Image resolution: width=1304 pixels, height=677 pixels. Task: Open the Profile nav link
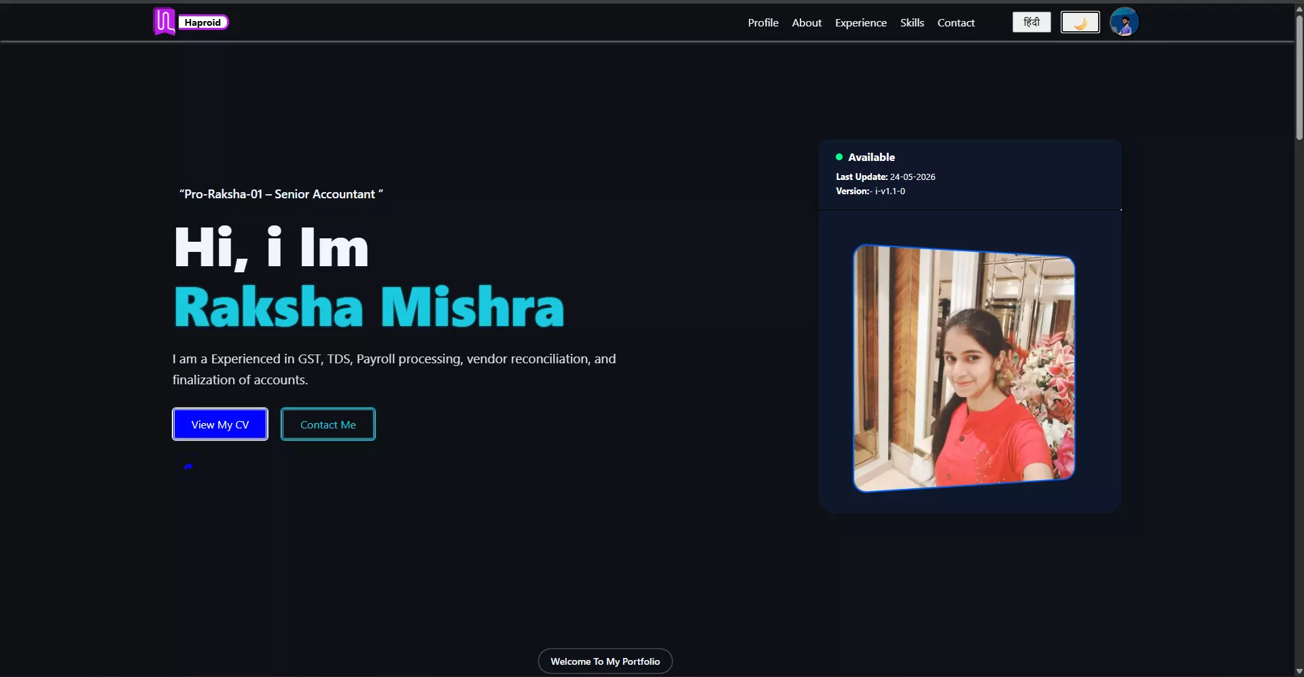[763, 22]
